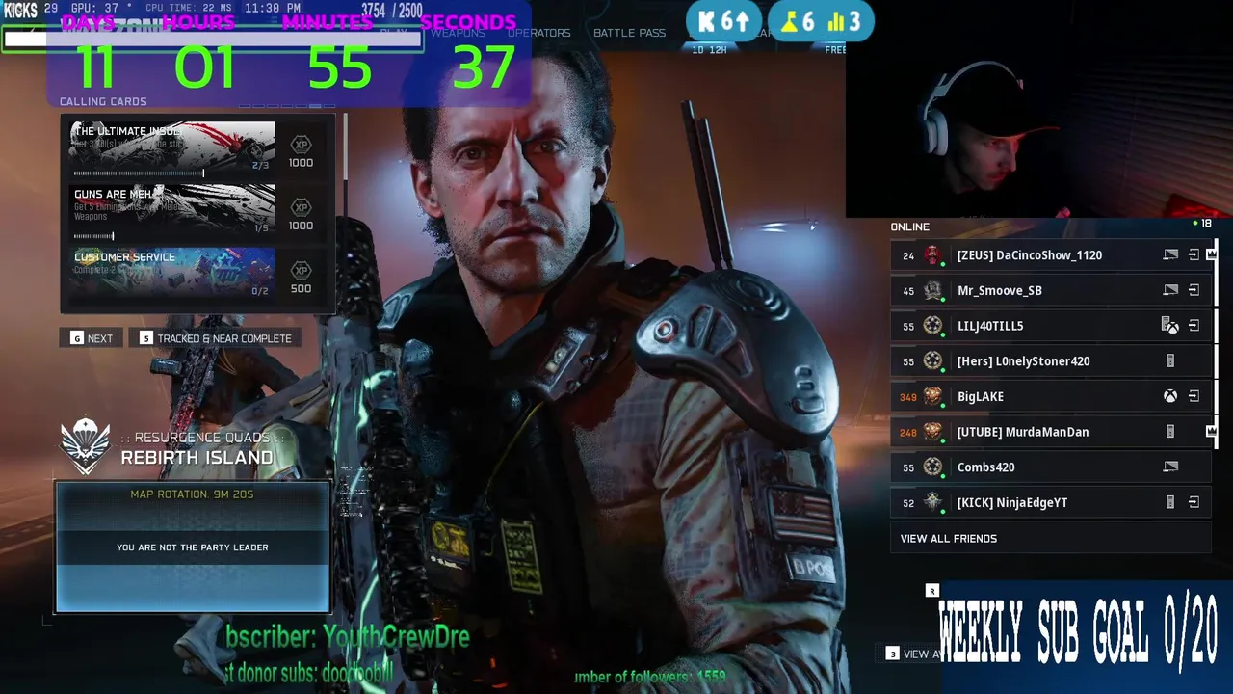Click L0nelyStoner420's console platform icon
The height and width of the screenshot is (694, 1233).
[1170, 361]
